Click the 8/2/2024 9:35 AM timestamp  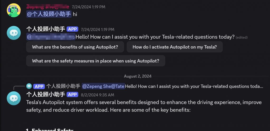(x=98, y=95)
